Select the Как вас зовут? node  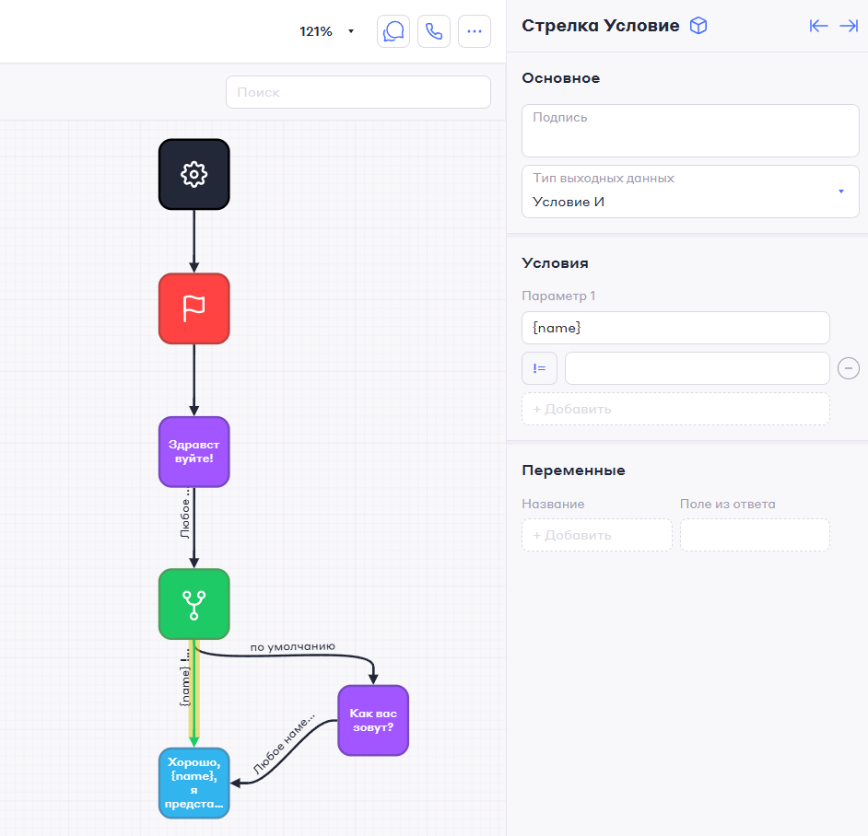coord(372,720)
